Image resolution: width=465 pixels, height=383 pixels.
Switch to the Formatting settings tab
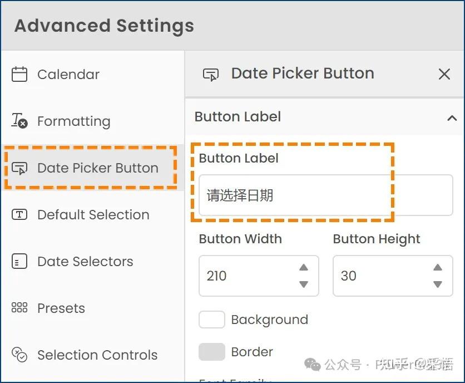(73, 121)
